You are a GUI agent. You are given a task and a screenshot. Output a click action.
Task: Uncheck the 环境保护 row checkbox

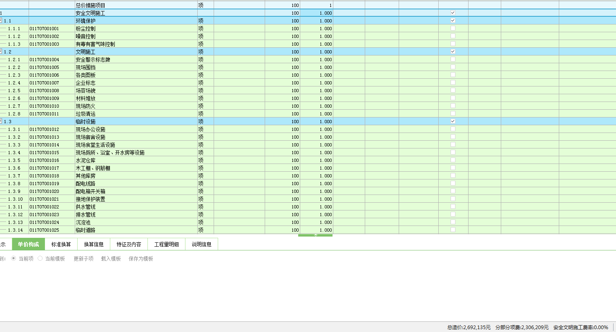pyautogui.click(x=453, y=20)
